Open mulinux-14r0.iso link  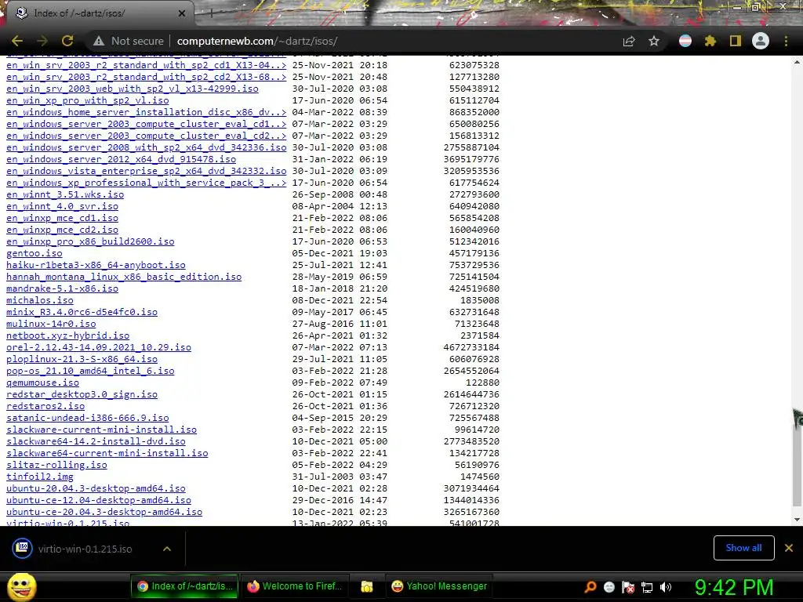(x=51, y=324)
